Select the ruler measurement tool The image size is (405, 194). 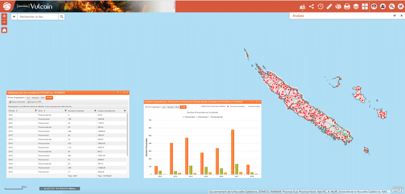[x=329, y=6]
